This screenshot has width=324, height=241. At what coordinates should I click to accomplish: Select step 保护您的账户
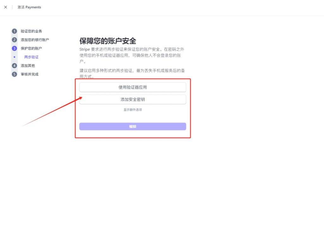31,48
